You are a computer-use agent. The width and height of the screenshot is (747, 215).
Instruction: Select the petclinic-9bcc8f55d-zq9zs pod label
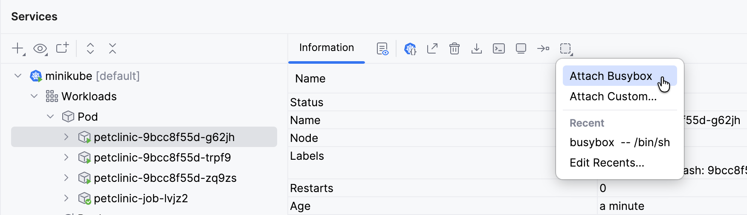pyautogui.click(x=165, y=178)
